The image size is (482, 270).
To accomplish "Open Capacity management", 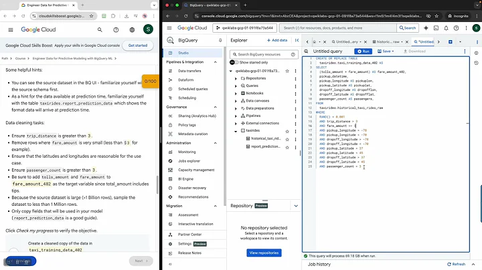I will click(x=196, y=170).
